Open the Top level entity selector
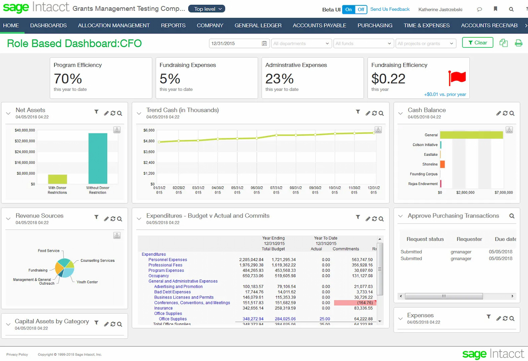 [206, 8]
